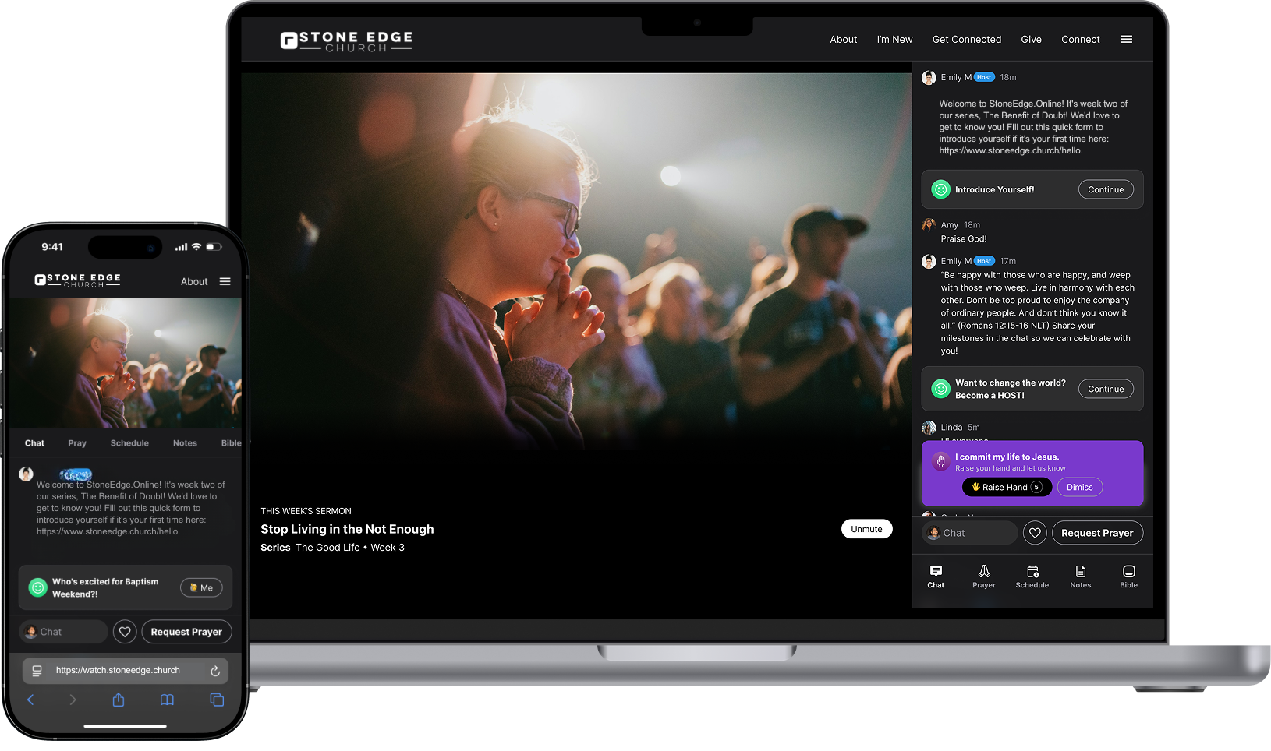The width and height of the screenshot is (1271, 751).
Task: Open the Schedule tab on laptop
Action: click(x=1032, y=576)
